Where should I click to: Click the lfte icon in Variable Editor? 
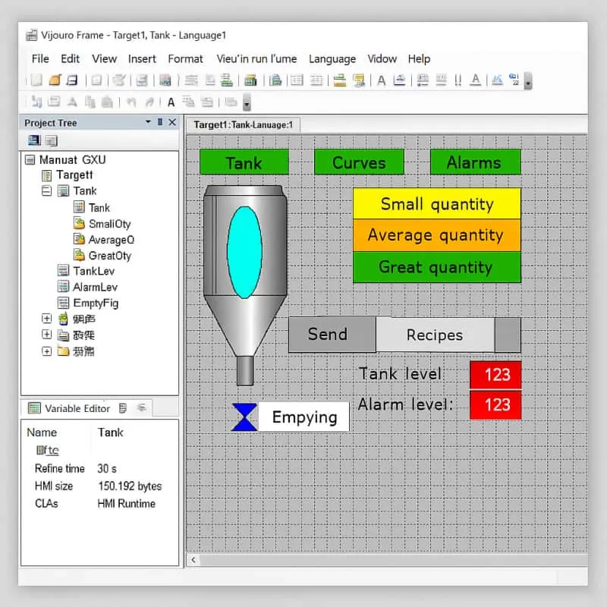pos(47,450)
